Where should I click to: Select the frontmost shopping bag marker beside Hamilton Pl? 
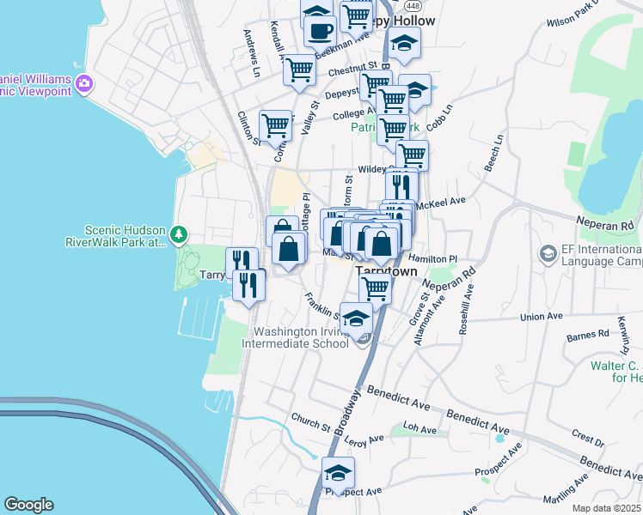pyautogui.click(x=381, y=246)
